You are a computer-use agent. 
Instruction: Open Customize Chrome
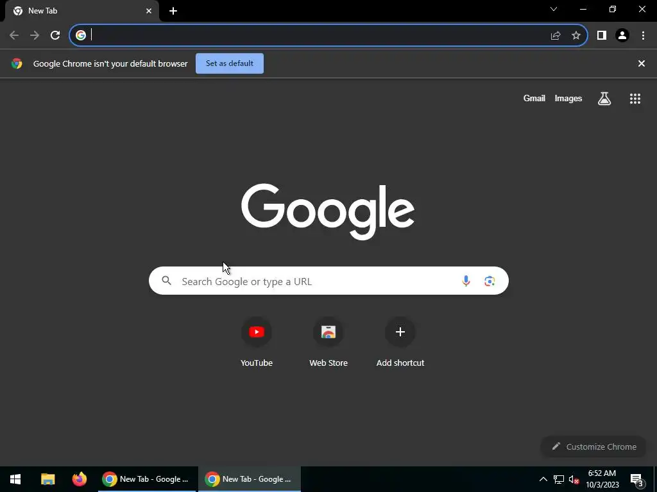coord(593,447)
